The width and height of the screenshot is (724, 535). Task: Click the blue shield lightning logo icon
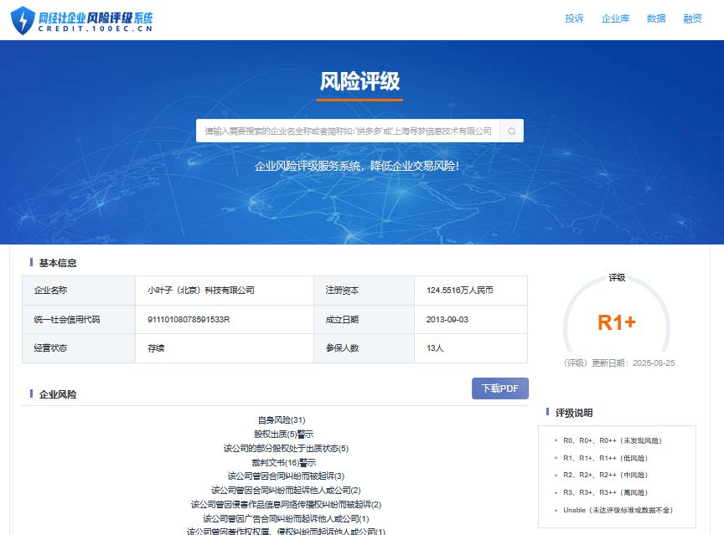[23, 20]
